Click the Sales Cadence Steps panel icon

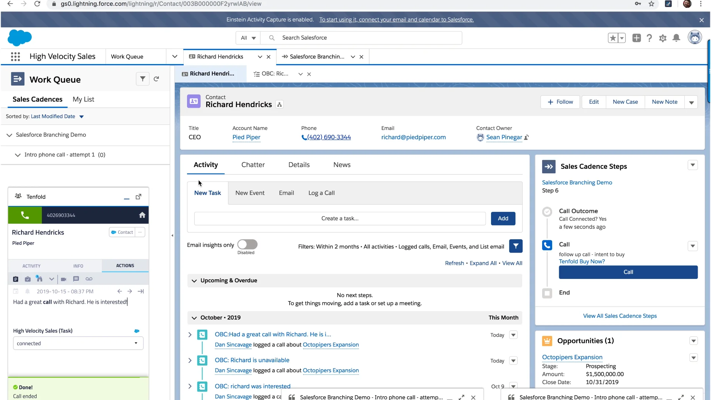[x=548, y=166]
